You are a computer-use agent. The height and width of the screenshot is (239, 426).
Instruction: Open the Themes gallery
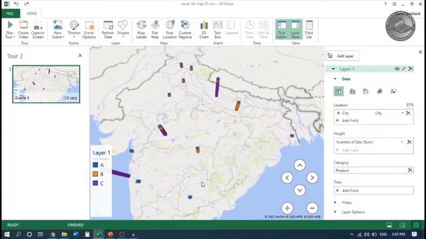tap(74, 30)
